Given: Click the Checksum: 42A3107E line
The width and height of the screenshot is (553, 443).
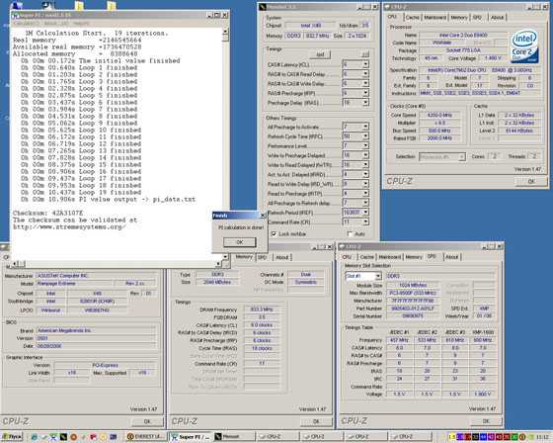Looking at the screenshot, I should (48, 213).
